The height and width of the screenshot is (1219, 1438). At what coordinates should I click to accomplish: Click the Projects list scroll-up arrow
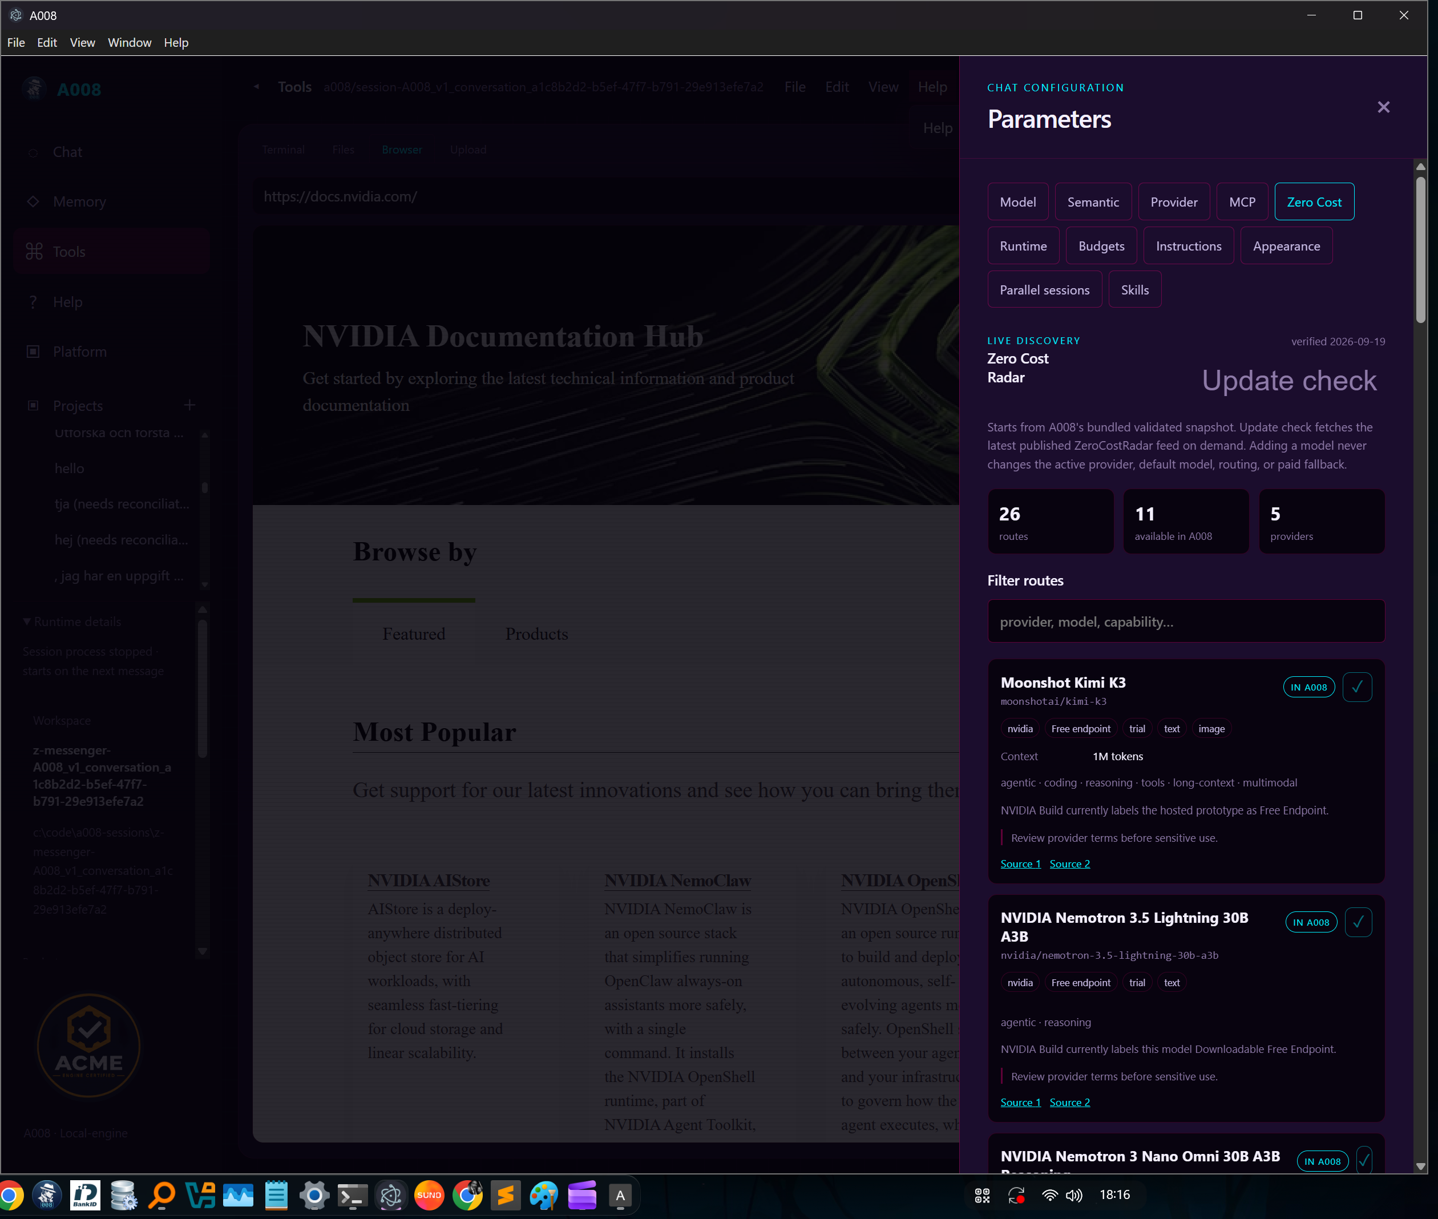[204, 435]
